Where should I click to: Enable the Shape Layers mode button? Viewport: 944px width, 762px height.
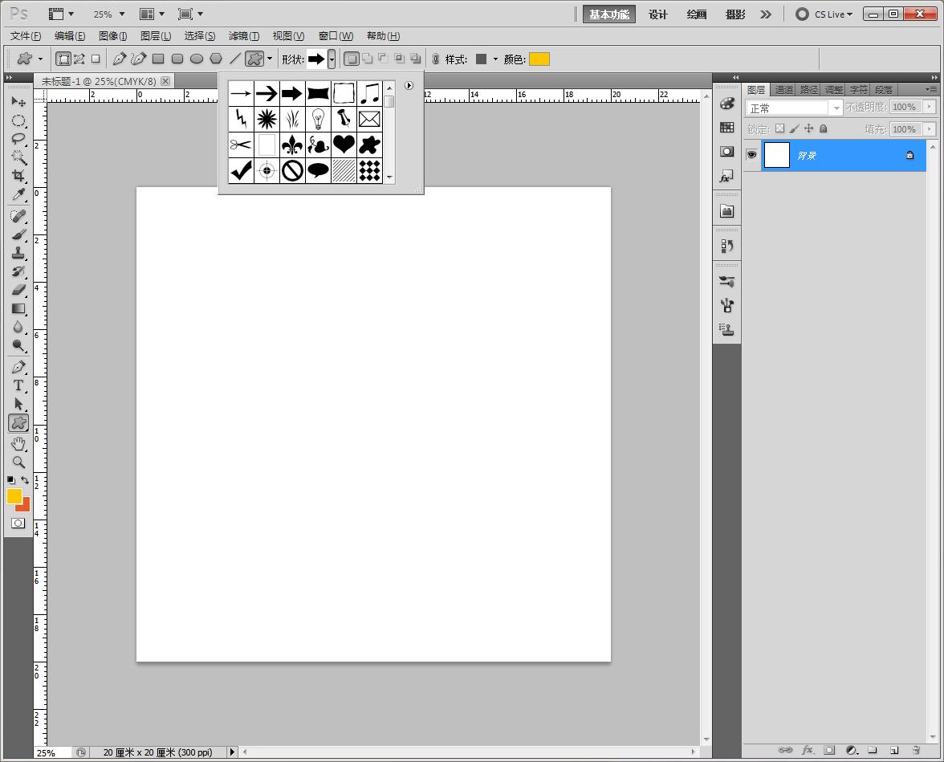coord(63,59)
